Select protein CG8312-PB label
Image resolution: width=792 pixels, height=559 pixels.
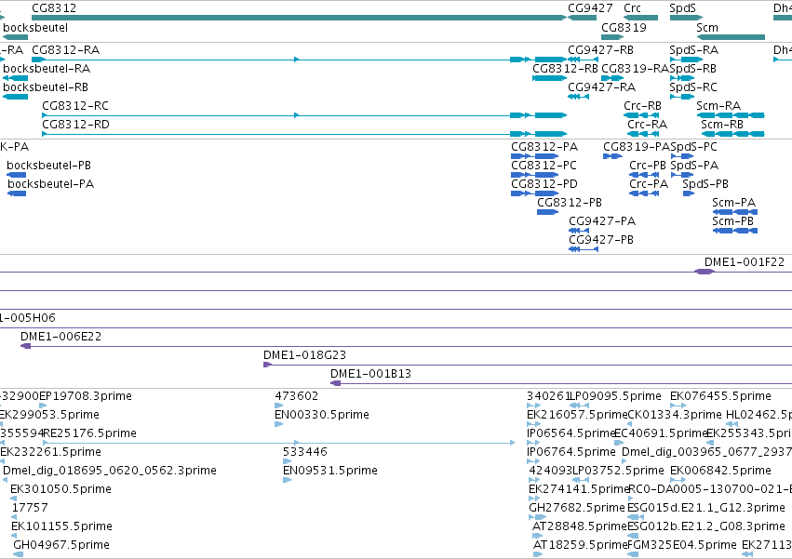570,203
